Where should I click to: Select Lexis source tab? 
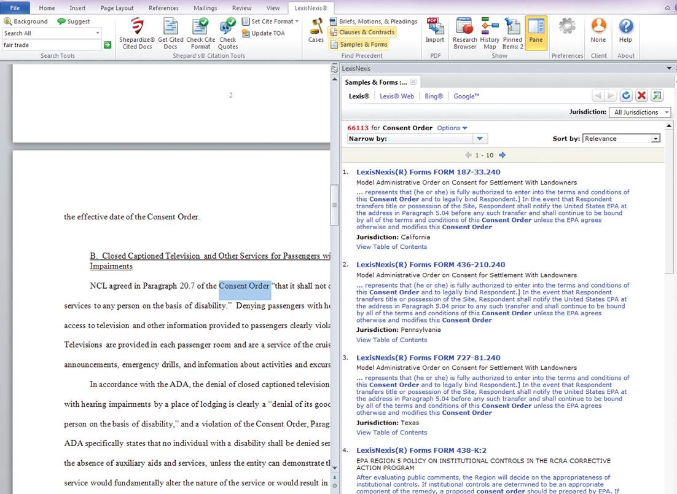coord(359,96)
